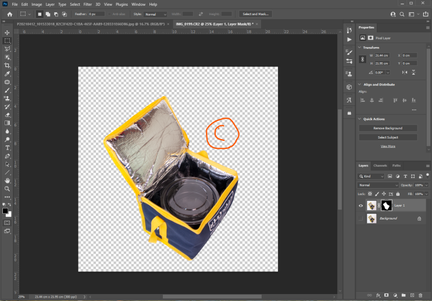Click the Select Subject button
The width and height of the screenshot is (432, 301).
pos(388,137)
